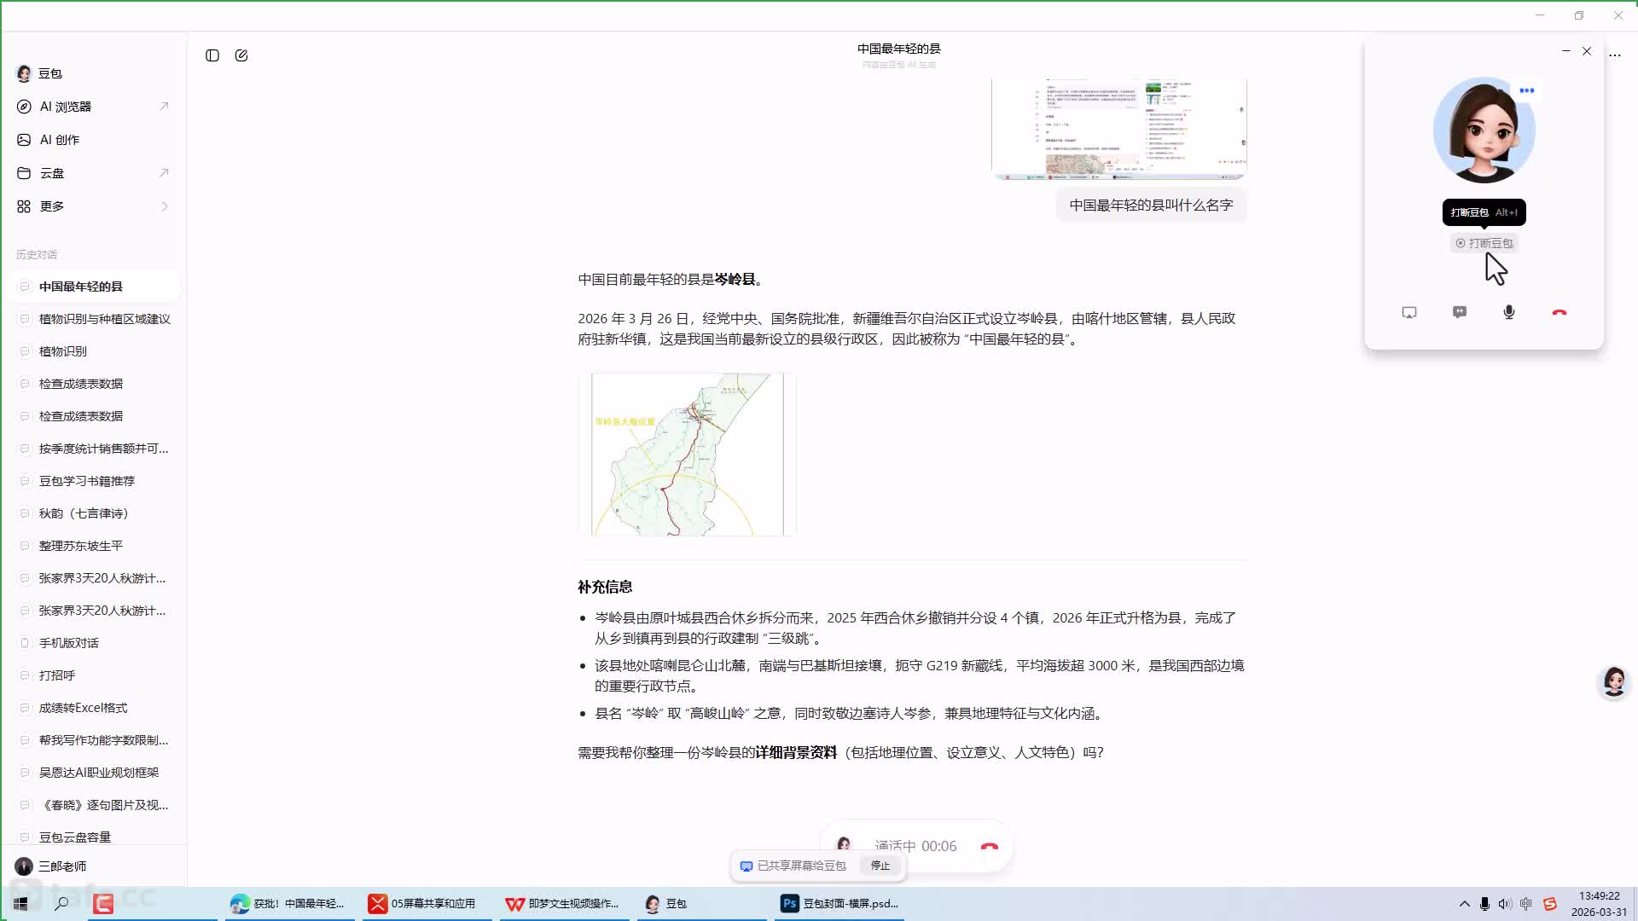Hang up the call in call panel
1638x921 pixels.
[x=1560, y=313]
